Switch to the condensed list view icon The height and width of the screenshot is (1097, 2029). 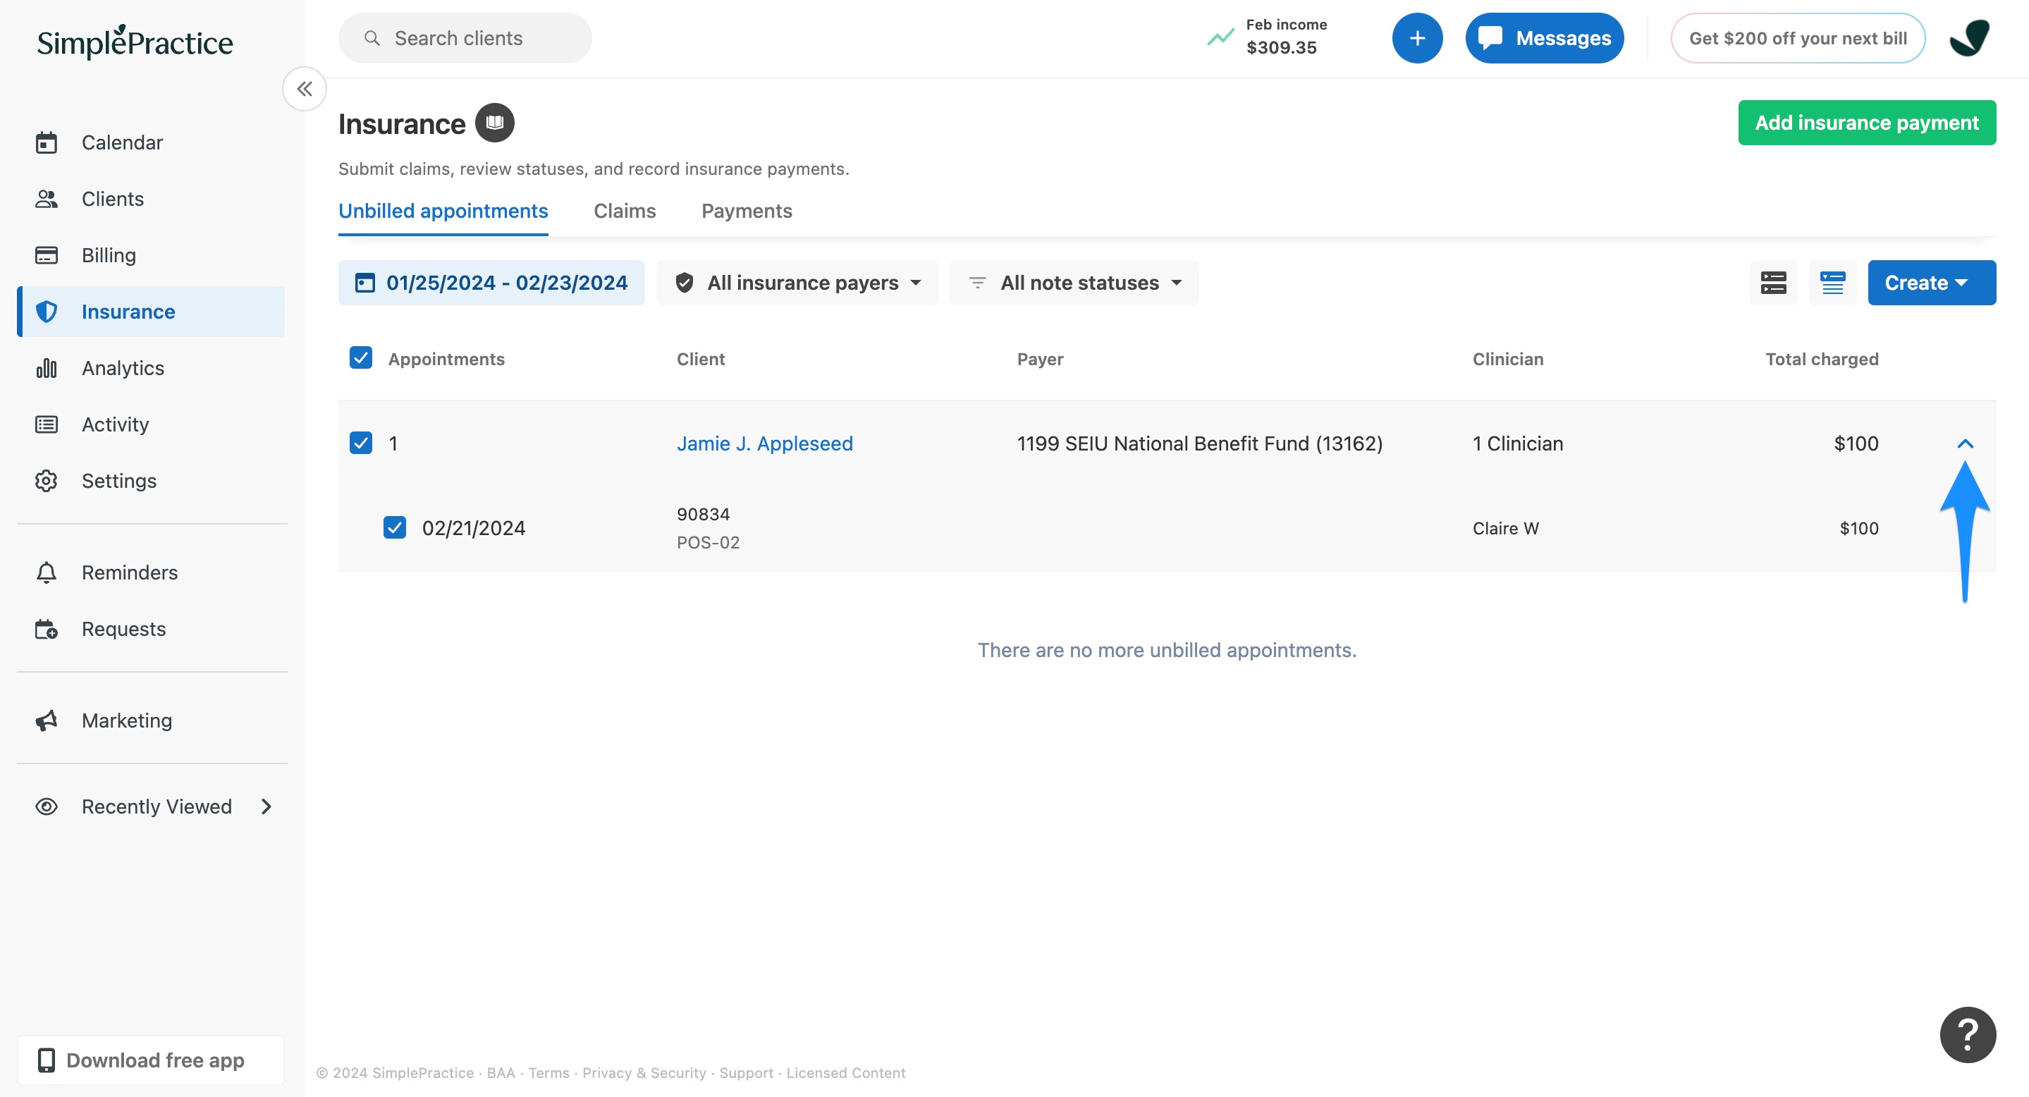(1832, 283)
